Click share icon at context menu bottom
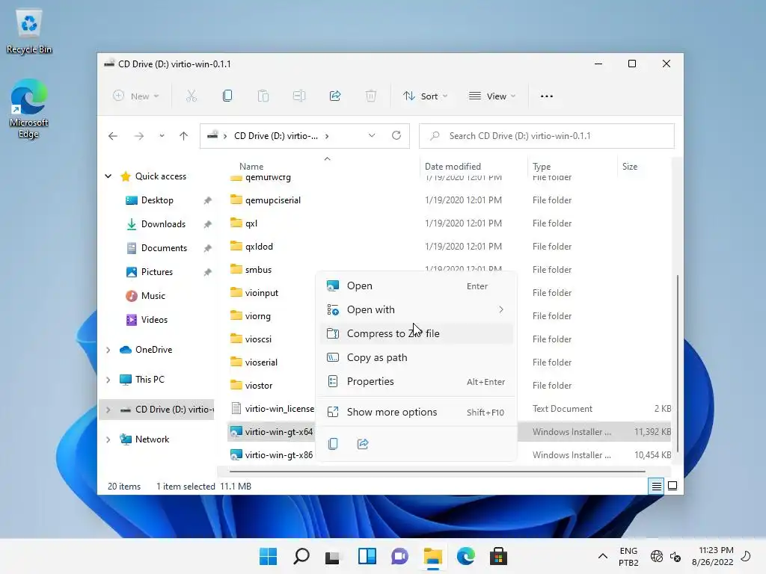This screenshot has height=574, width=766. (x=363, y=444)
